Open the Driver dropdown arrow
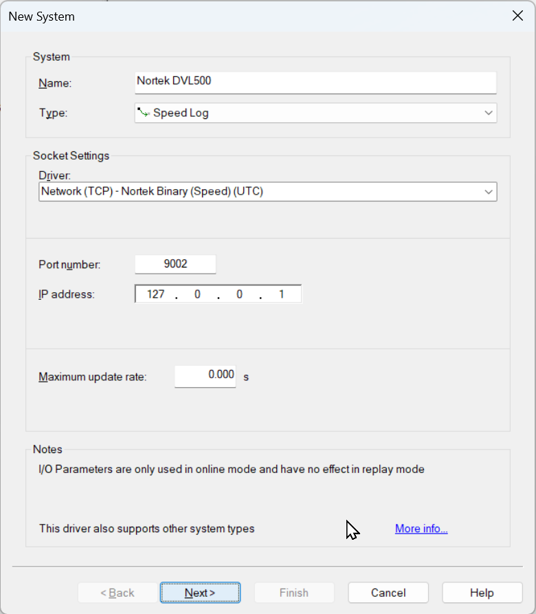This screenshot has width=536, height=614. coord(488,191)
